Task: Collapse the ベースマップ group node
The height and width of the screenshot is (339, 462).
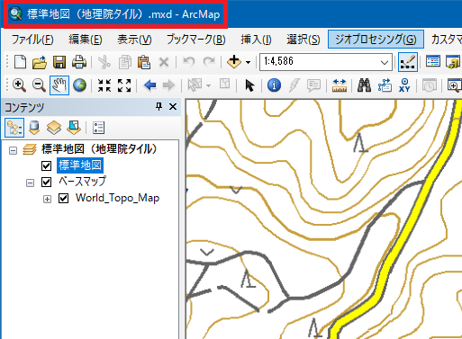Action: click(30, 183)
